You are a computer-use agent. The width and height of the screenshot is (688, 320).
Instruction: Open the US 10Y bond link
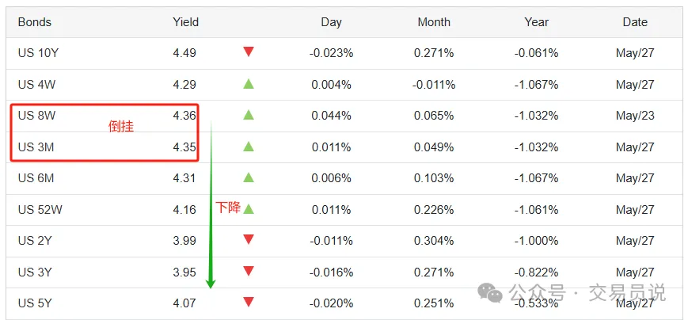pyautogui.click(x=38, y=53)
